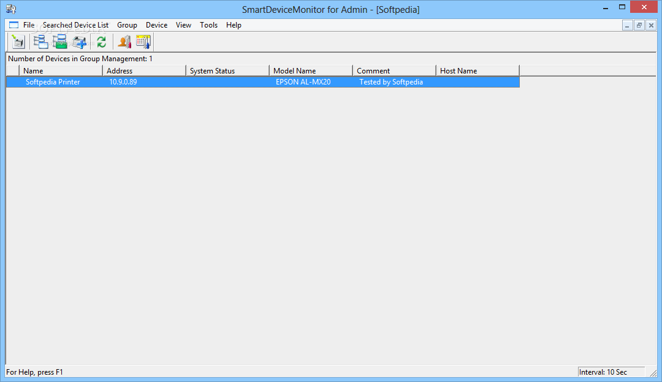Sort by the Name column header

click(x=61, y=71)
